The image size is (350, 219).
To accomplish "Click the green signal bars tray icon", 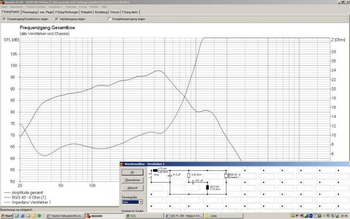I will click(x=307, y=216).
